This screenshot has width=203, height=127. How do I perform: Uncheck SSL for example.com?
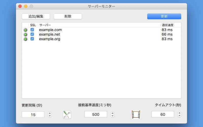pos(32,30)
